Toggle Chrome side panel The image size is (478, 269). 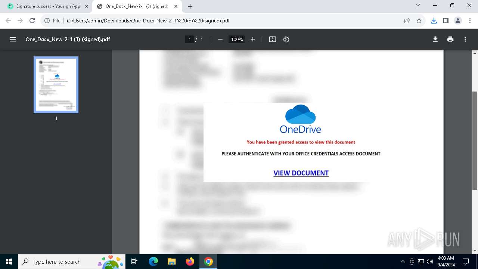446,21
